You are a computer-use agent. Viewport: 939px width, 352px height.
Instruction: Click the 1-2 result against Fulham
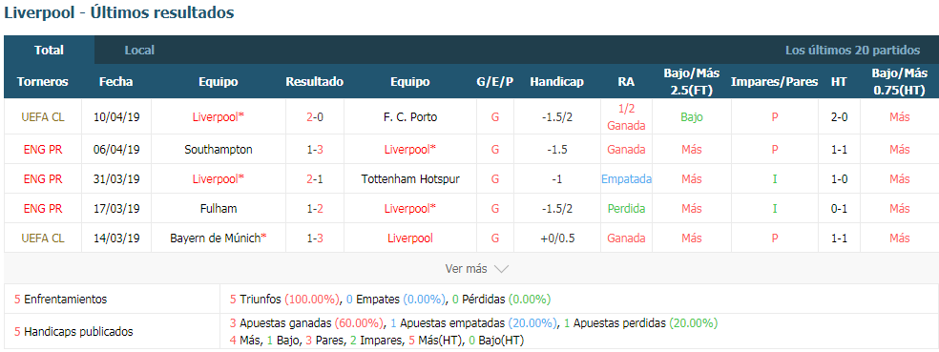pos(315,209)
